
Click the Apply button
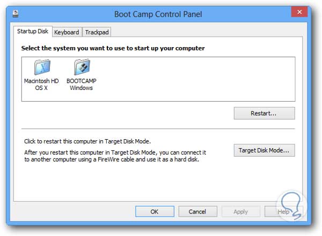[240, 211]
